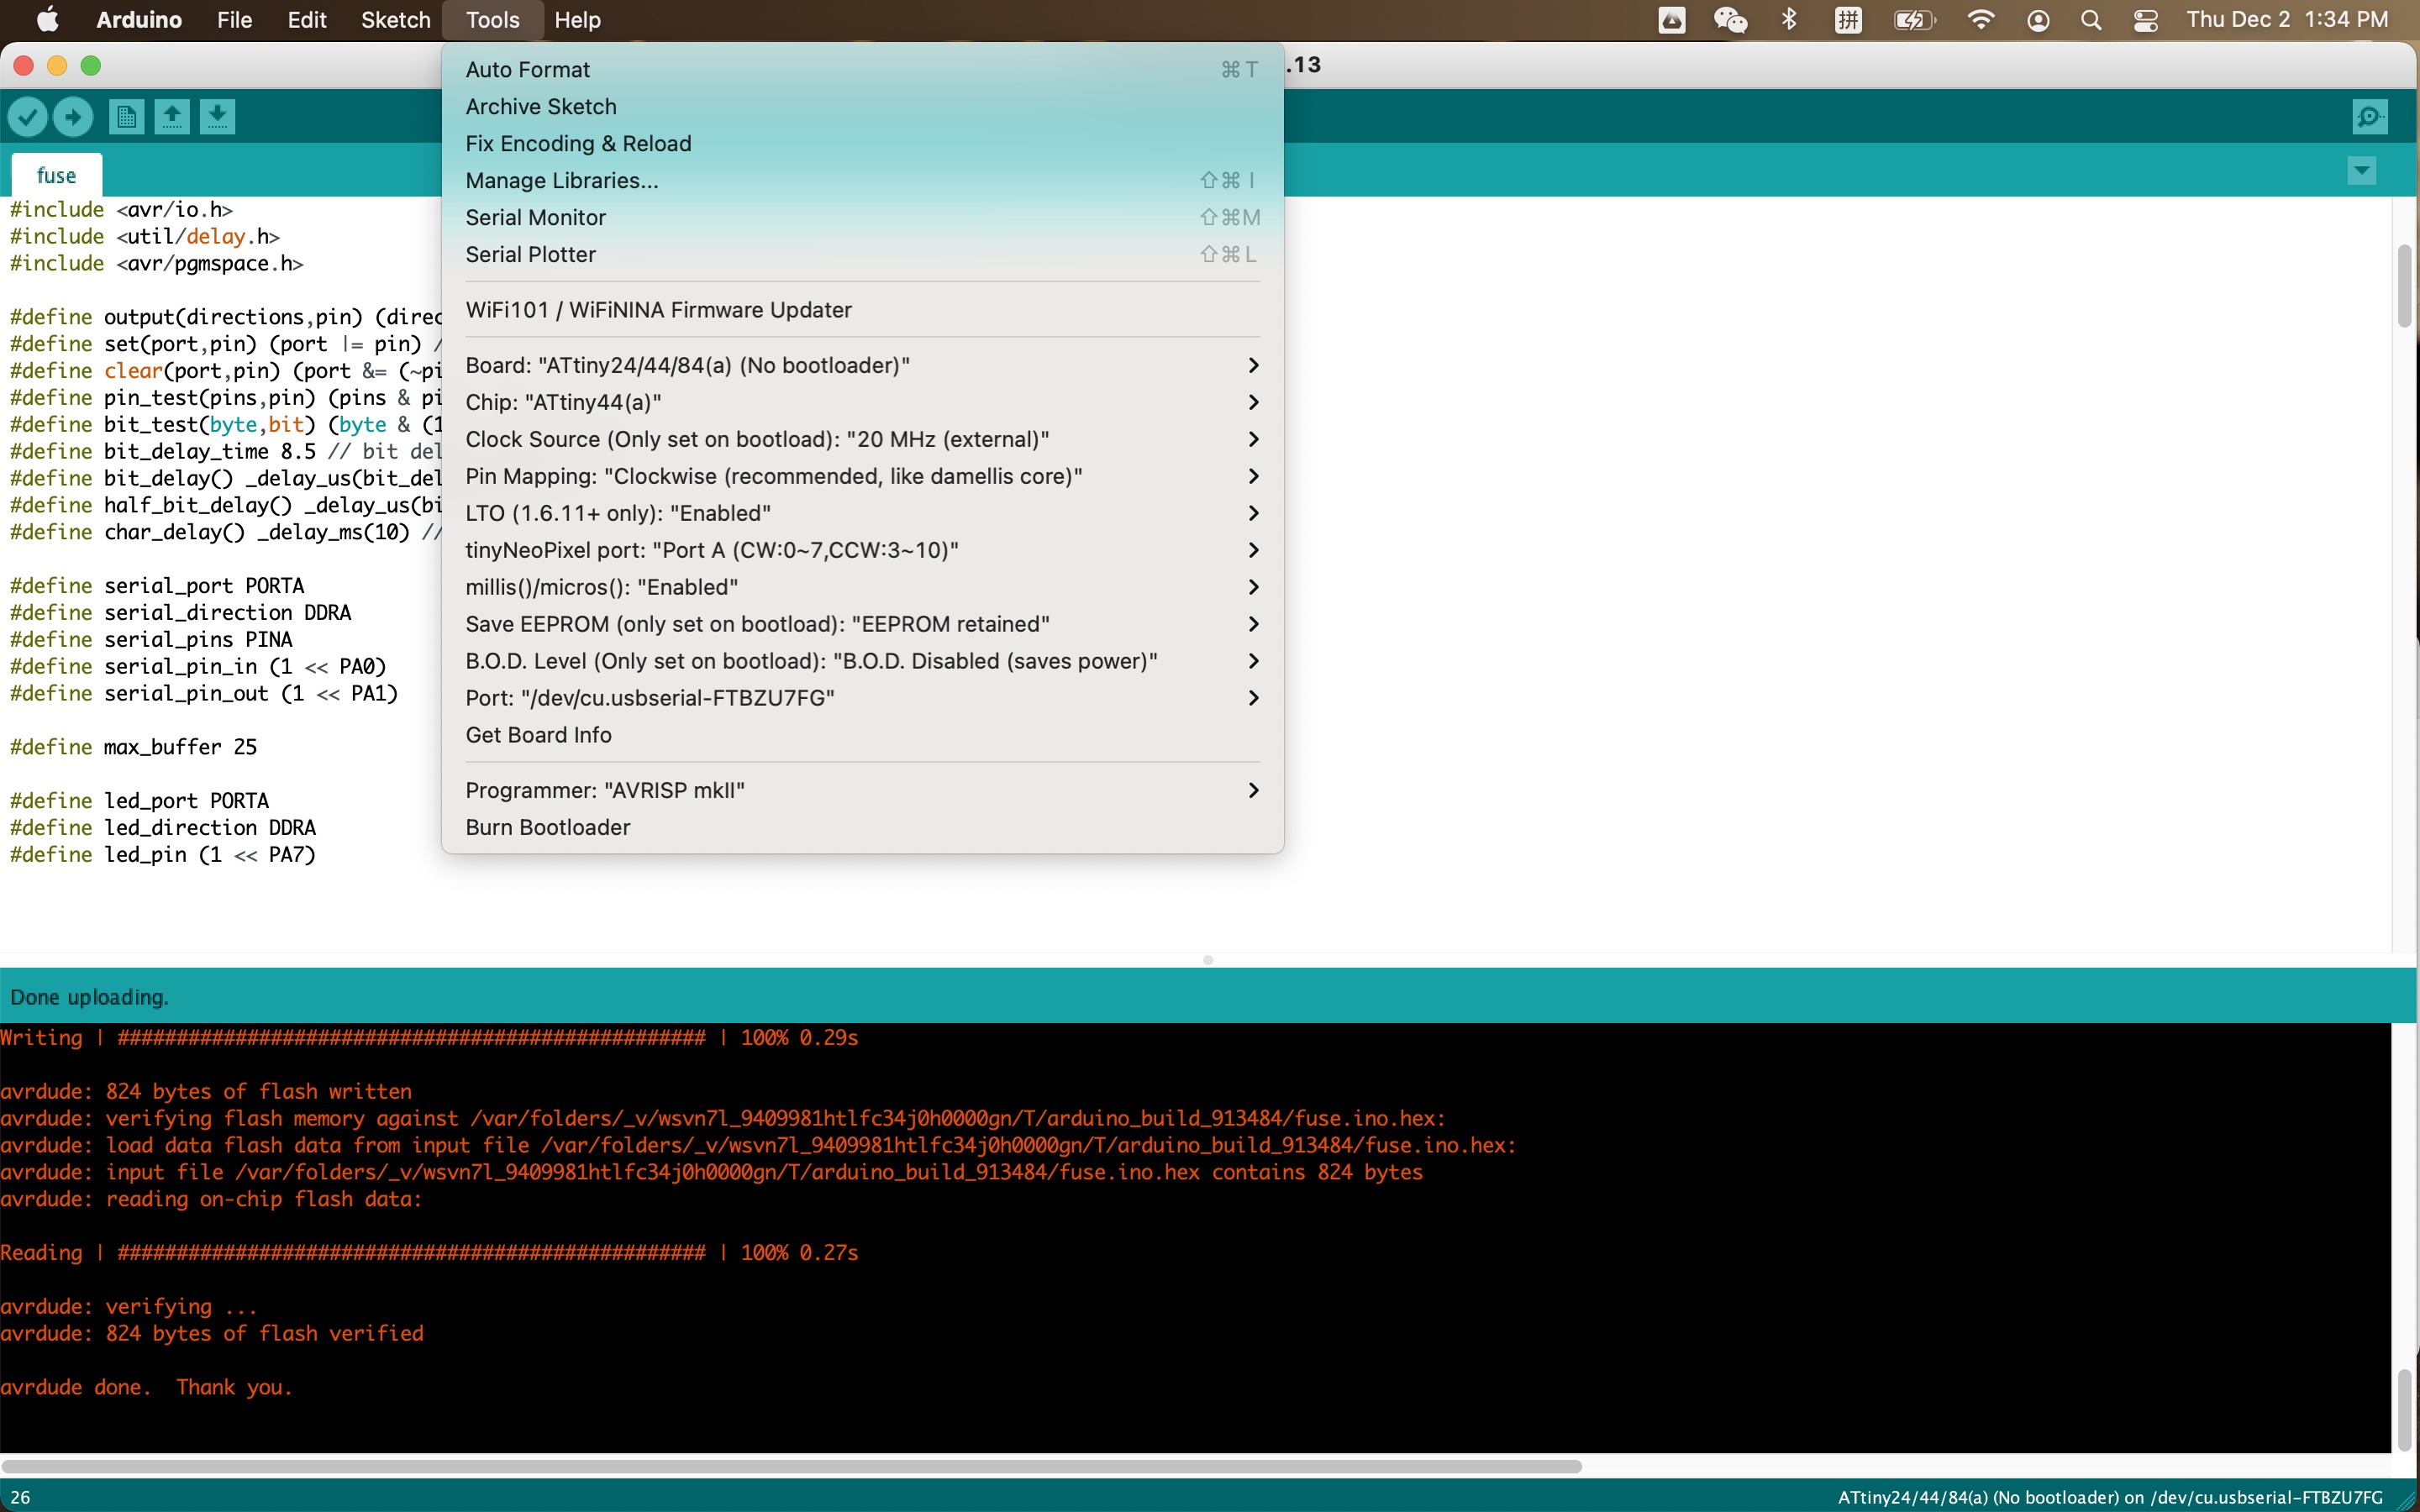This screenshot has width=2420, height=1512.
Task: Open Control Center icon
Action: [x=2146, y=20]
